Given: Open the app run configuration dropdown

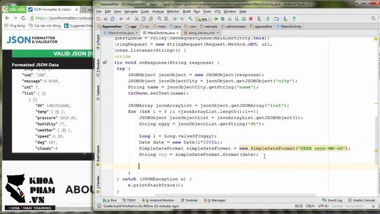Looking at the screenshot, I should [204, 19].
